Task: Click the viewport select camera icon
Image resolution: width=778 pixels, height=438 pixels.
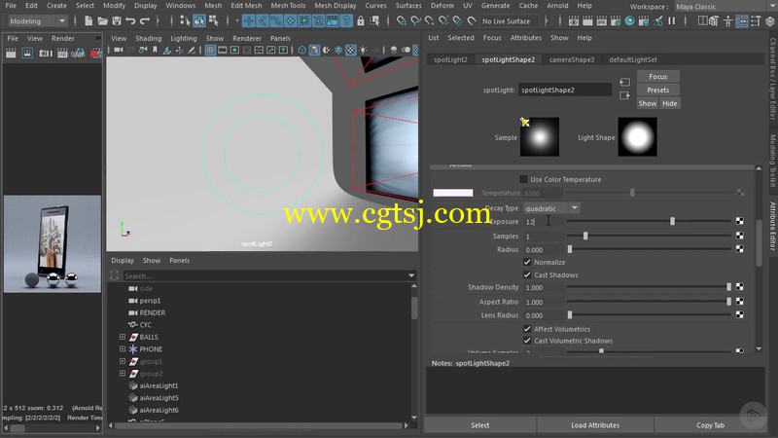Action: point(119,51)
